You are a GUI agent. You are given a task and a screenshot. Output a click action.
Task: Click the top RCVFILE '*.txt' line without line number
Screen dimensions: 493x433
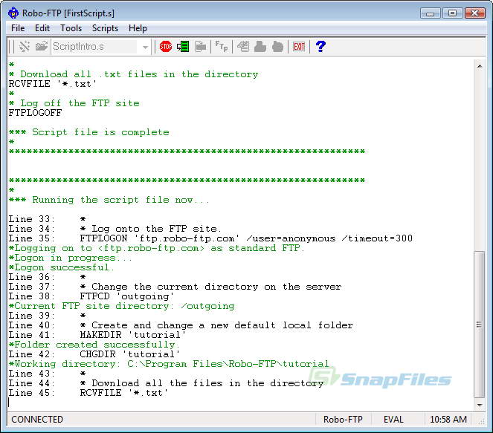53,84
